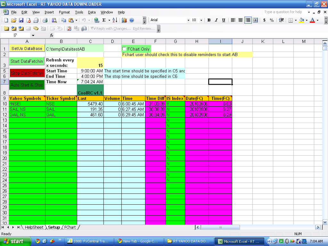328x246 pixels.
Task: Toggle Align Right button
Action: [248, 20]
